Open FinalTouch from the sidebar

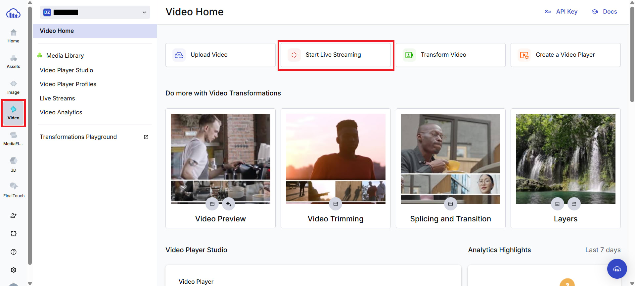14,190
